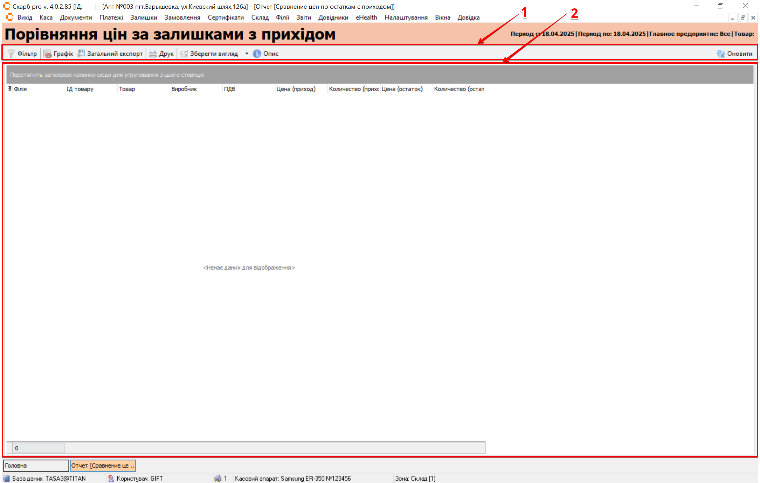Screen dimensions: 760x483
Task: Click the Друк printer icon
Action: pos(153,54)
